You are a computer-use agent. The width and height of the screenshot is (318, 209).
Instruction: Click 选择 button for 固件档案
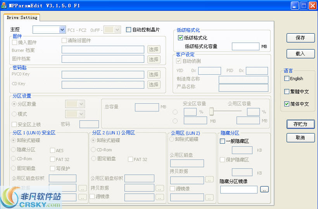click(154, 59)
